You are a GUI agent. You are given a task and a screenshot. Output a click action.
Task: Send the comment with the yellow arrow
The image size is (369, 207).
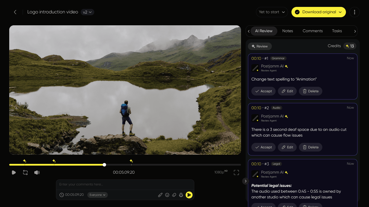tap(189, 195)
